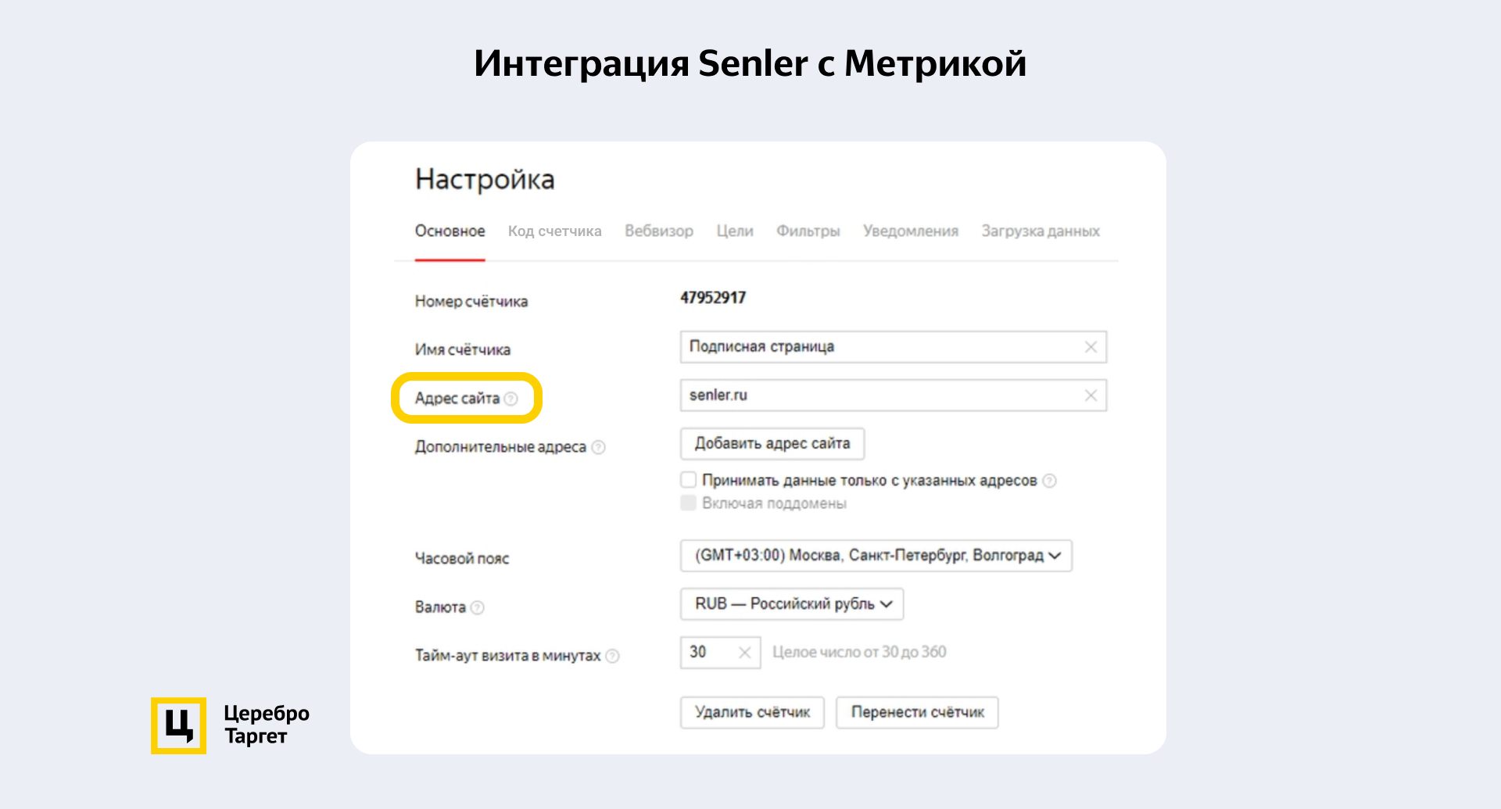Click the Номер счётчика label
1501x809 pixels.
click(471, 302)
